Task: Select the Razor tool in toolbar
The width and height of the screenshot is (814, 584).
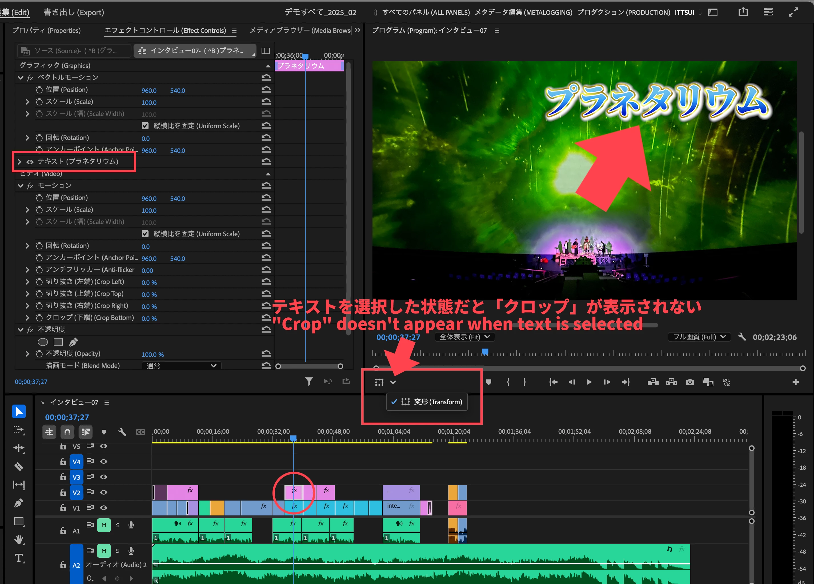Action: click(19, 466)
